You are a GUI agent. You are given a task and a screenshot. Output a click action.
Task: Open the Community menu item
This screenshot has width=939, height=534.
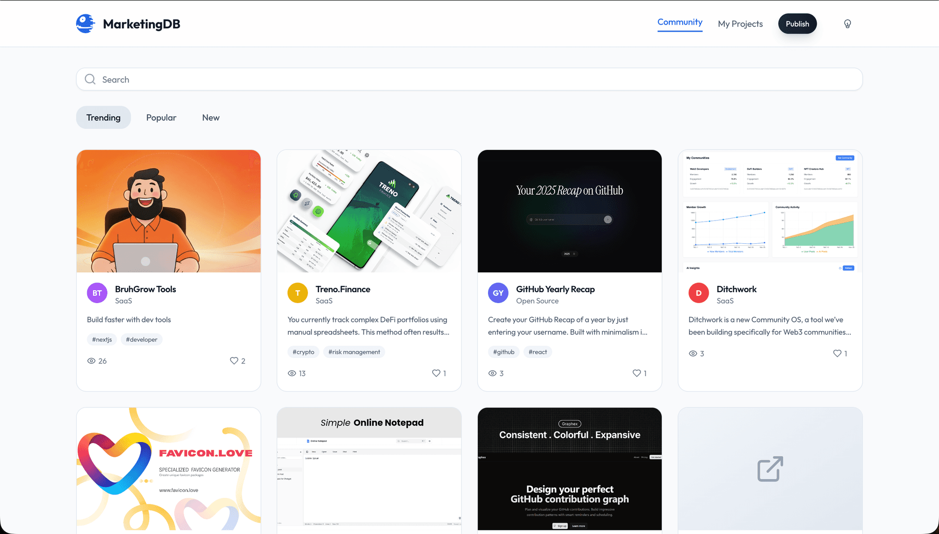[x=680, y=22]
